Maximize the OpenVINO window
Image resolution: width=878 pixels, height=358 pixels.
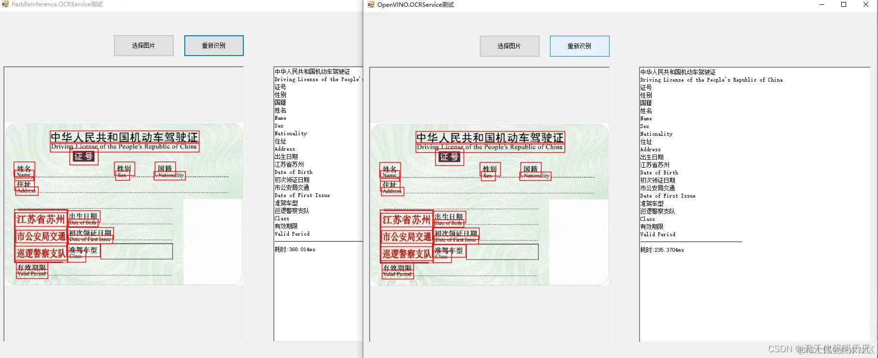(x=844, y=4)
